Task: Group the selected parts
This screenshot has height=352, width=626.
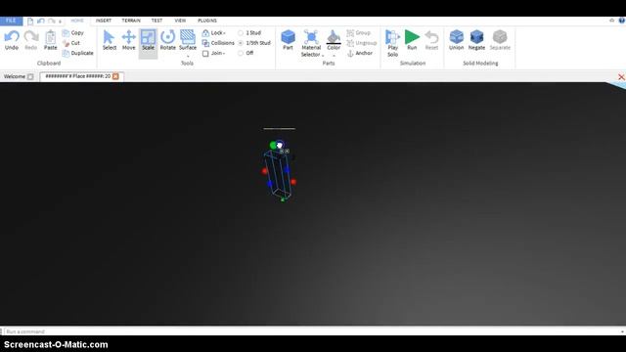Action: (x=359, y=32)
